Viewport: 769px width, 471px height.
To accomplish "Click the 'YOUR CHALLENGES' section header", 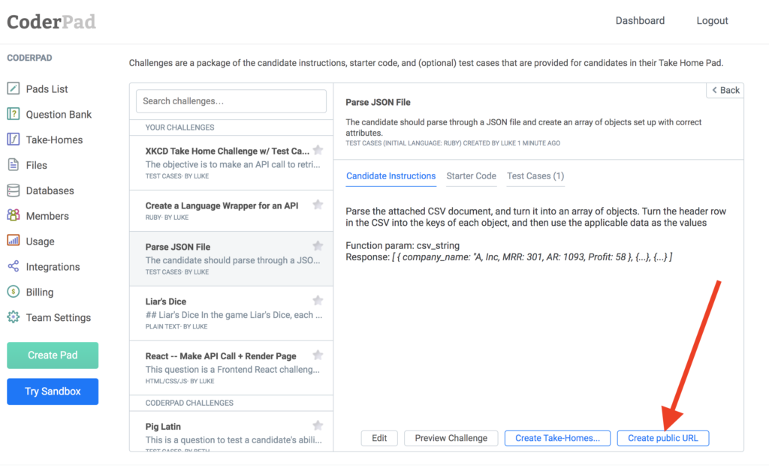I will (180, 127).
